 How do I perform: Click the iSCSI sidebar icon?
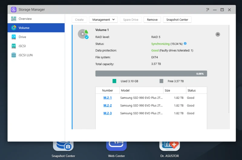pyautogui.click(x=14, y=46)
